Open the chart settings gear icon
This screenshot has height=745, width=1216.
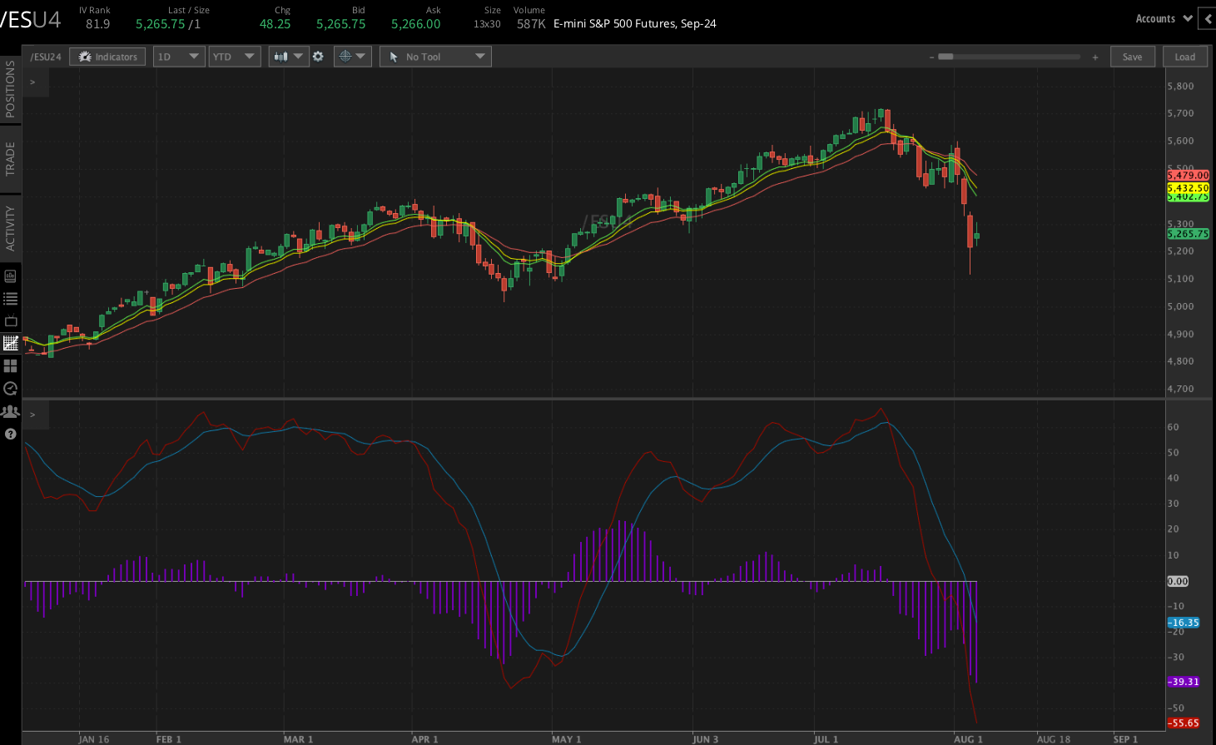318,57
